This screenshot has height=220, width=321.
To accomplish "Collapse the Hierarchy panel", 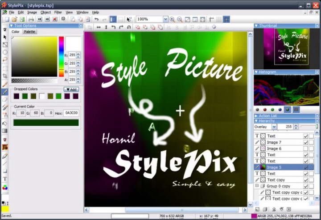I will 256,121.
